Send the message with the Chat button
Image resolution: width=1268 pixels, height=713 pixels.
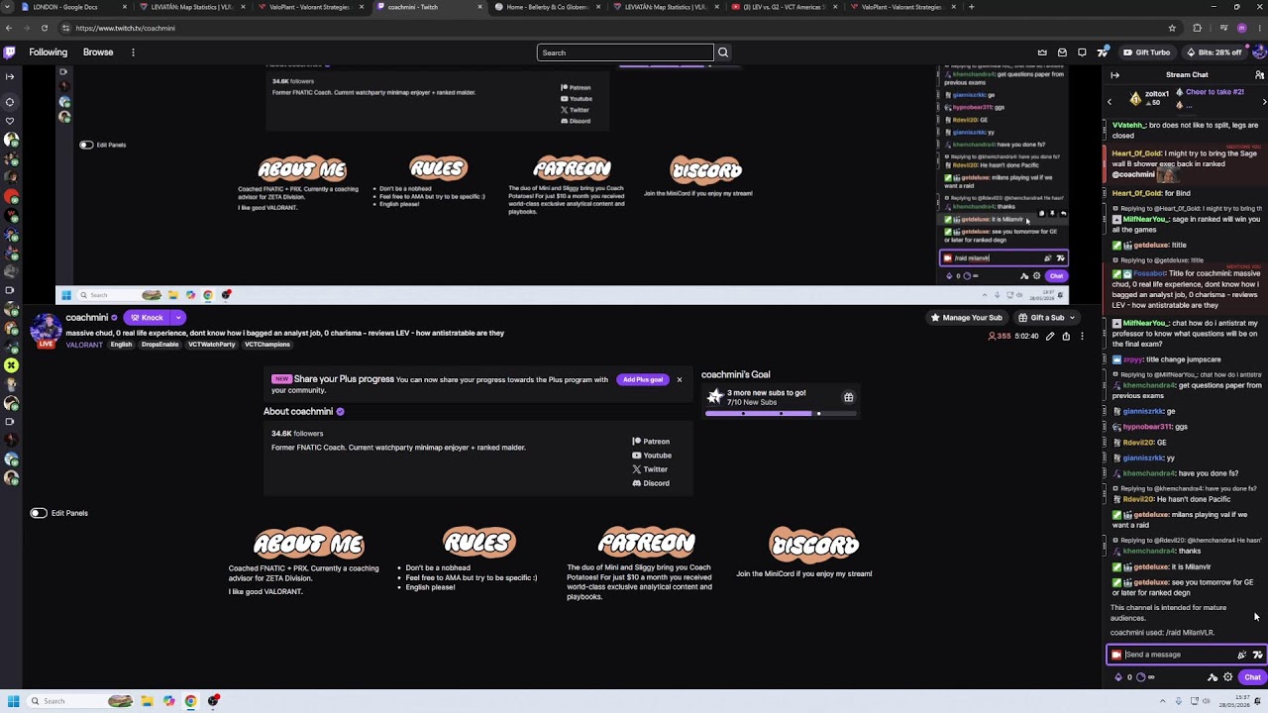[1252, 677]
